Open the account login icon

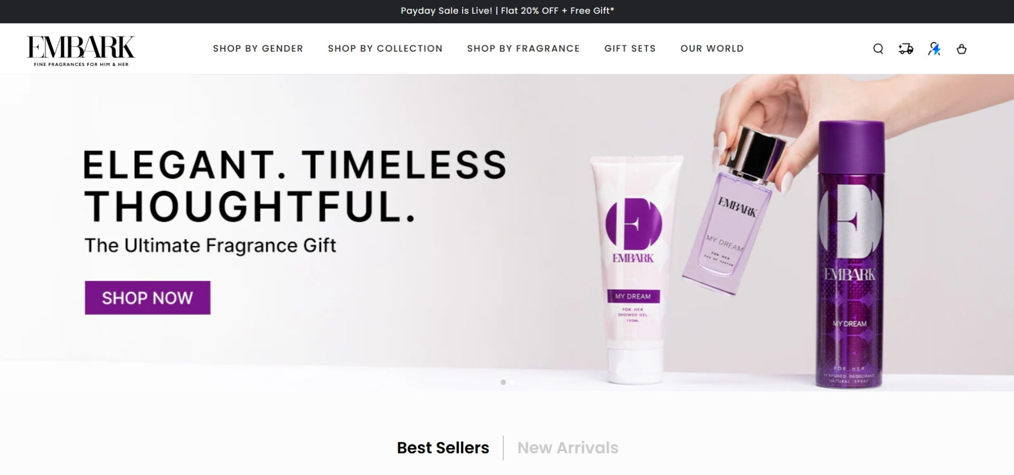934,49
